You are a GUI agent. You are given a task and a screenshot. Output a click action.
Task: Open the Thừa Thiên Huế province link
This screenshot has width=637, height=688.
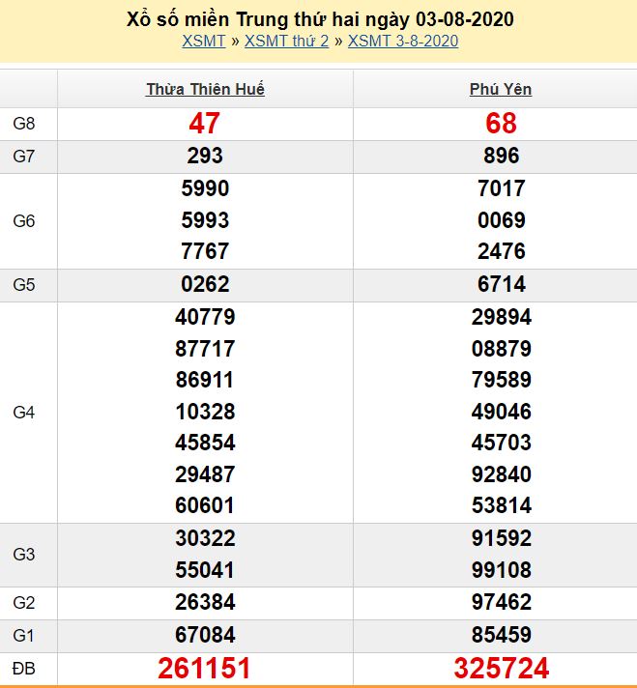coord(205,89)
